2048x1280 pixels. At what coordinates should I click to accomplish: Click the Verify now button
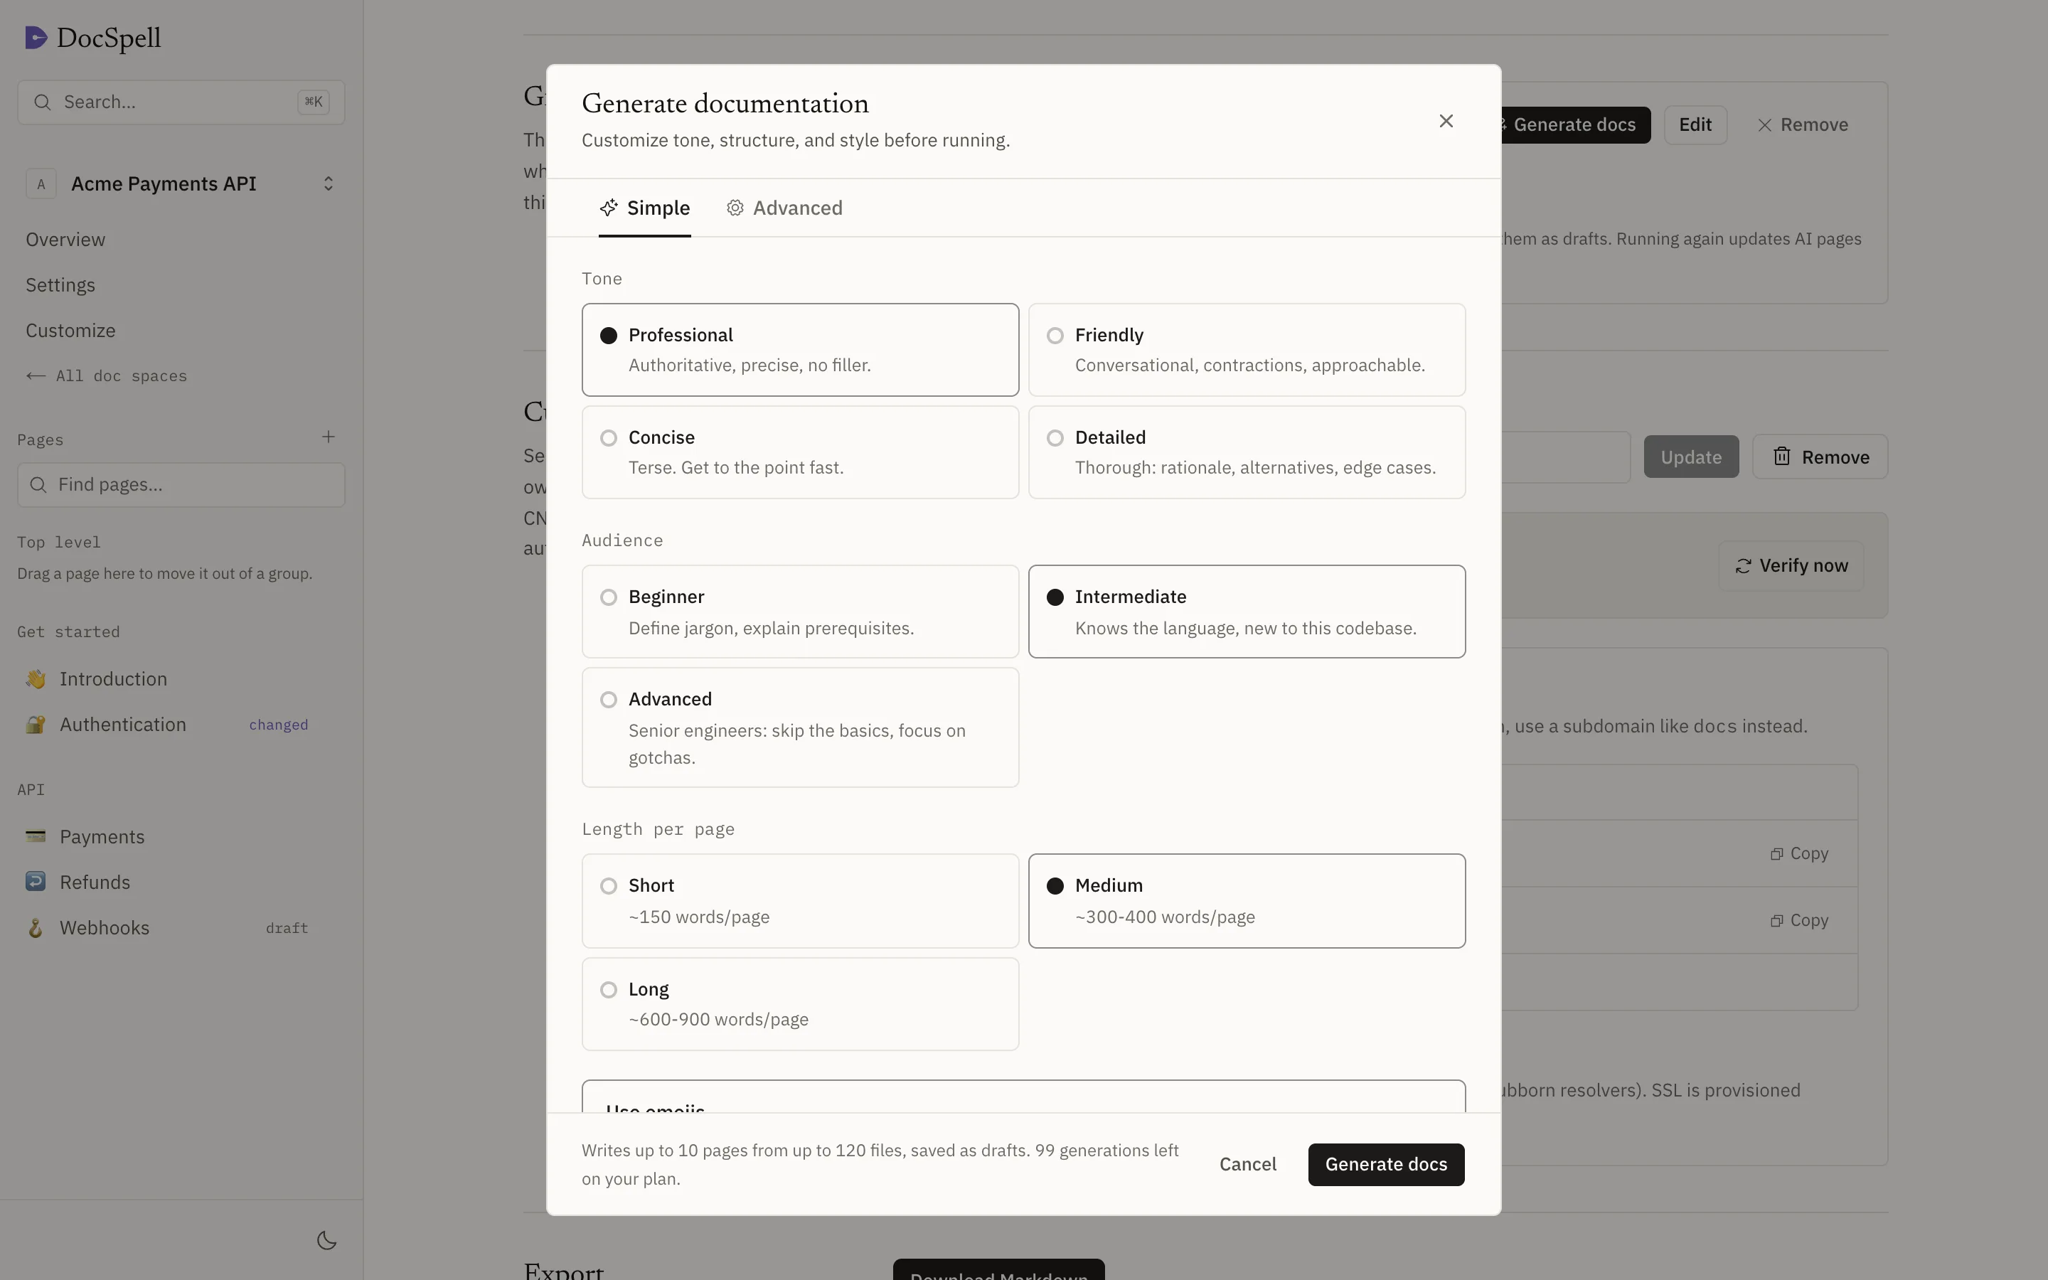tap(1791, 565)
